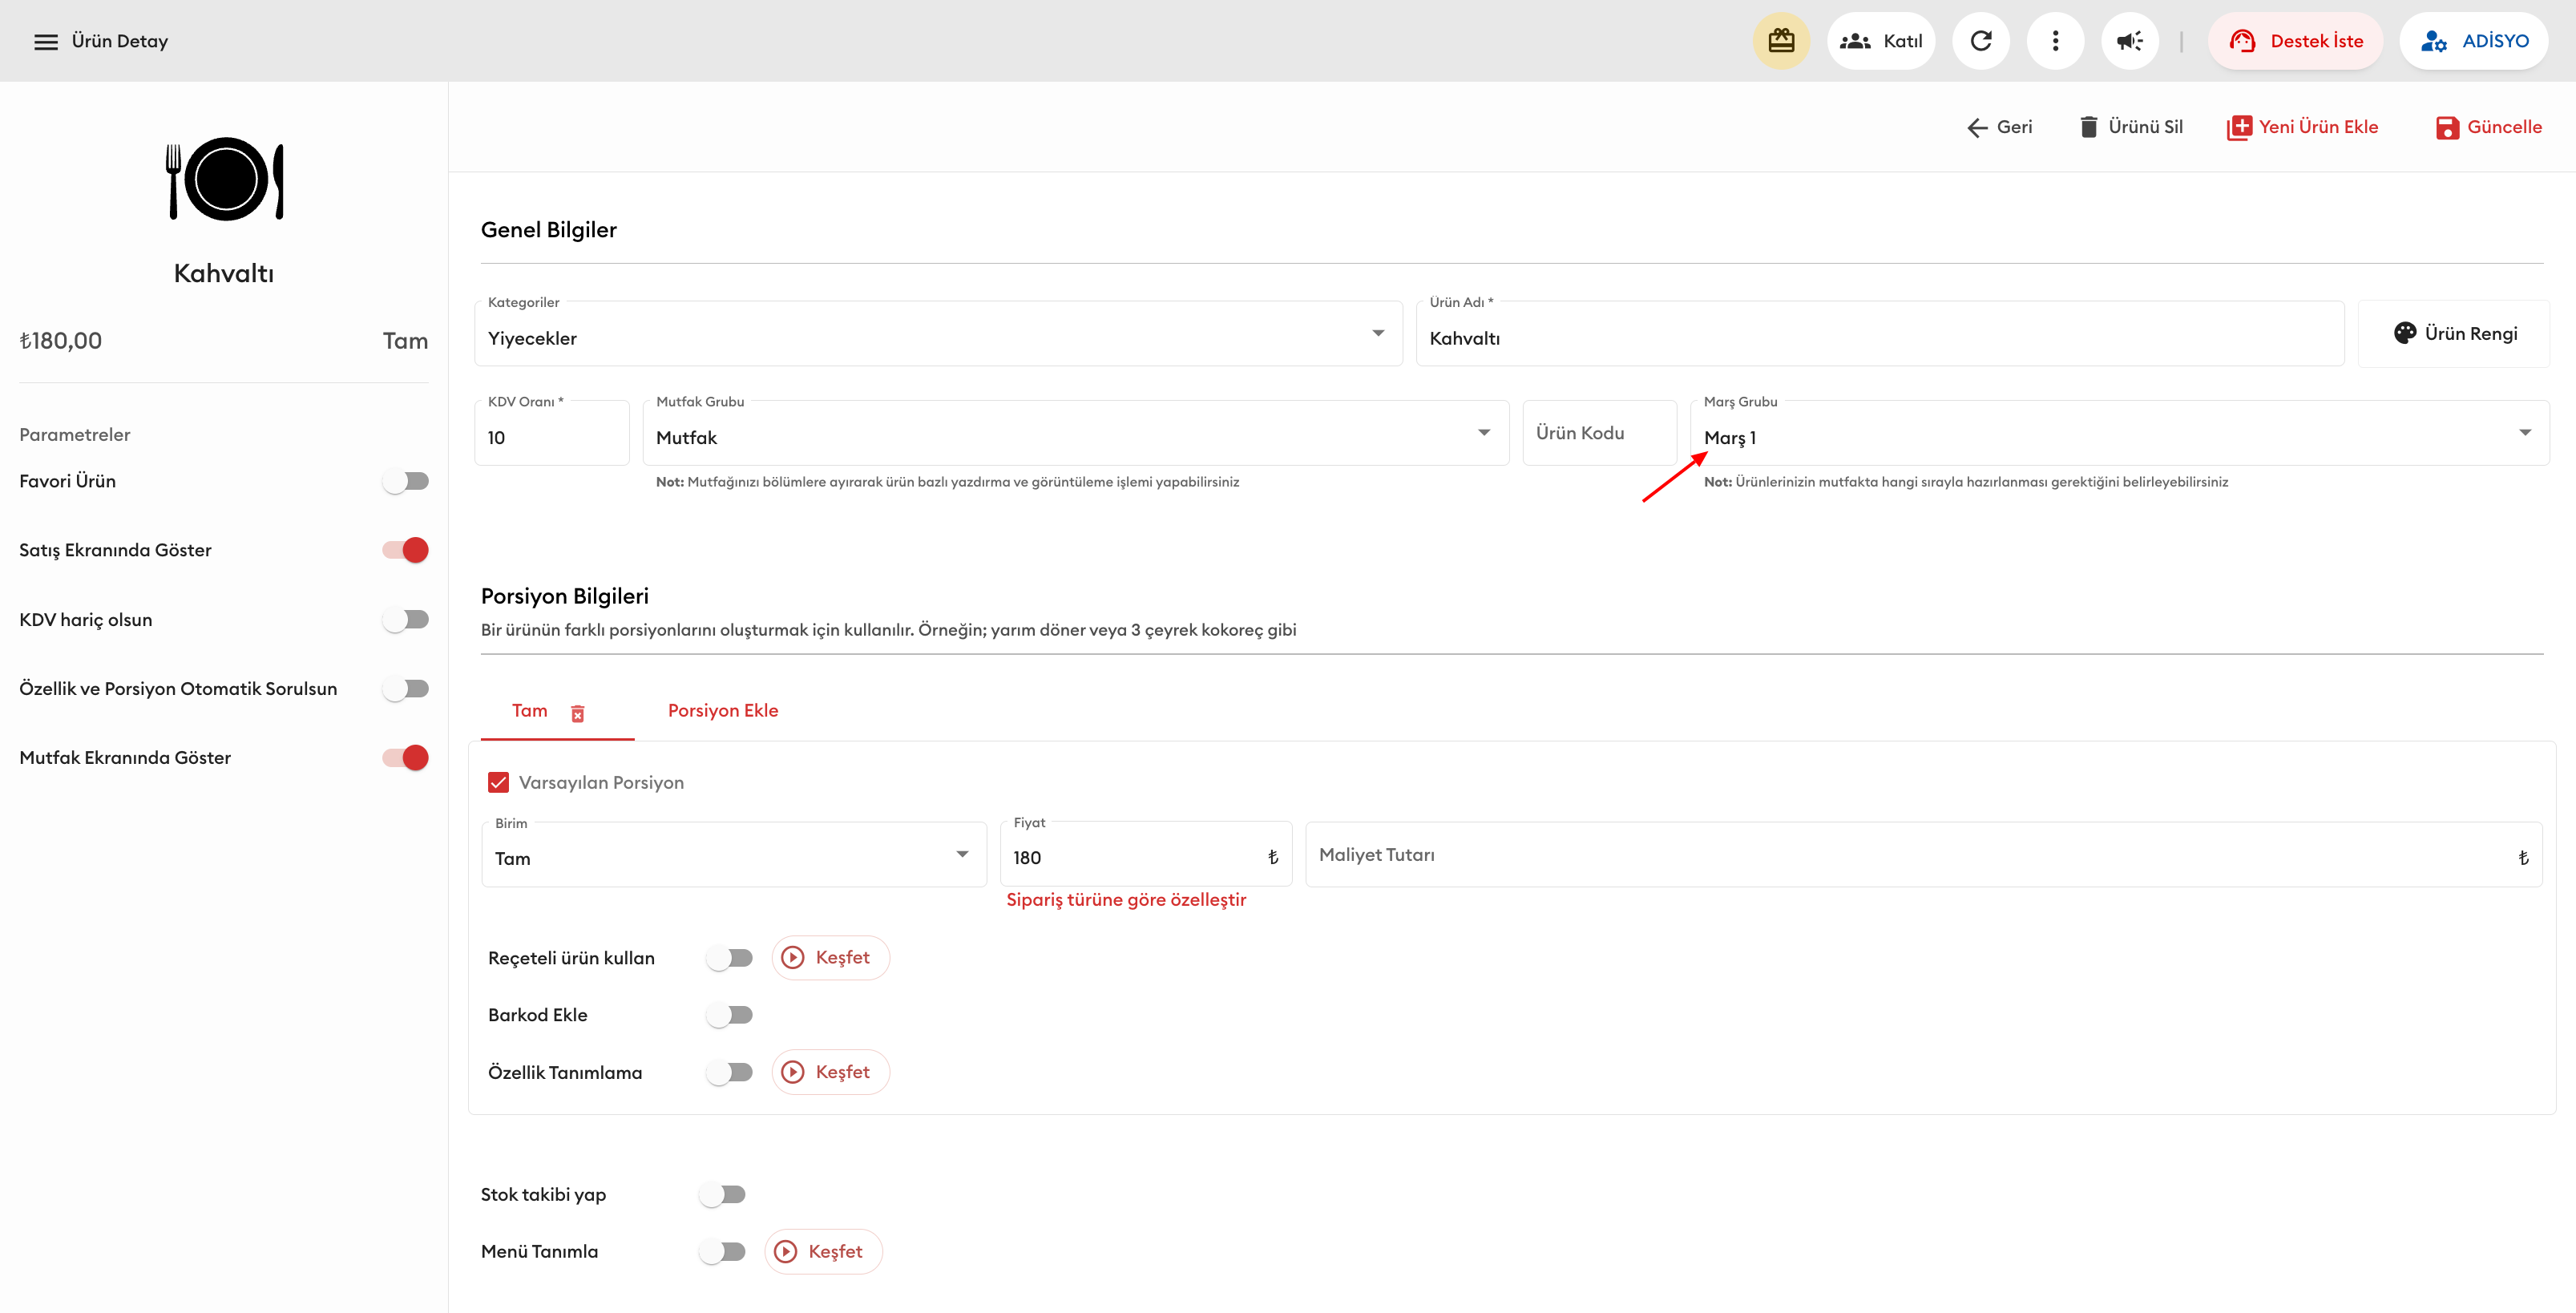Delete the Tam portion via trash icon
Image resolution: width=2576 pixels, height=1313 pixels.
point(577,713)
